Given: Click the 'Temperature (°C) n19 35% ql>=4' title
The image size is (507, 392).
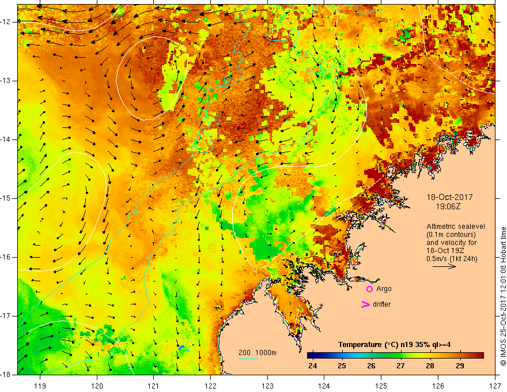Looking at the screenshot, I should click(395, 345).
